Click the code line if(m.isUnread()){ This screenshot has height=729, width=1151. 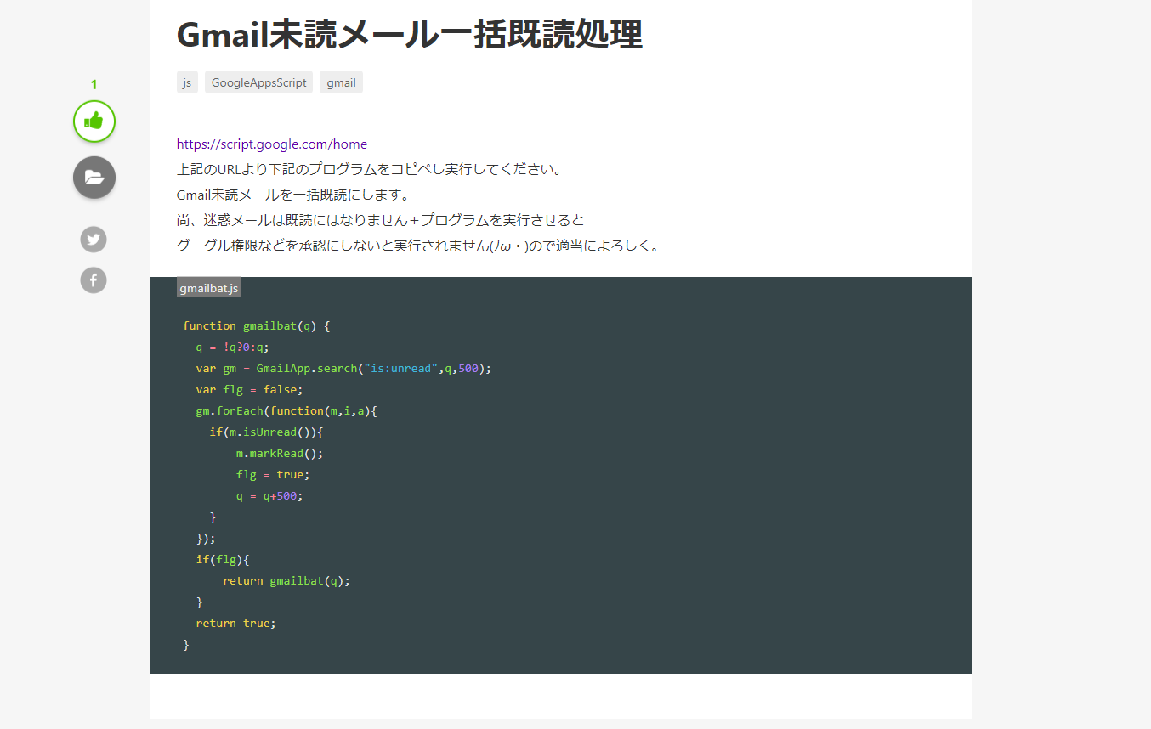(267, 432)
